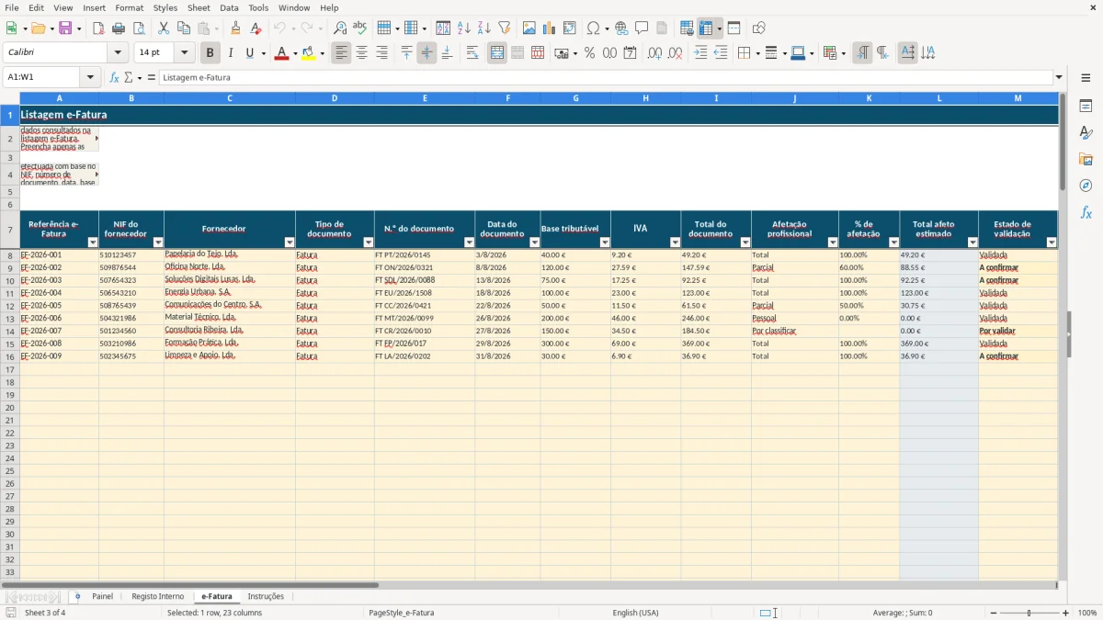Toggle Italic formatting
Viewport: 1103px width, 620px height.
[x=231, y=53]
